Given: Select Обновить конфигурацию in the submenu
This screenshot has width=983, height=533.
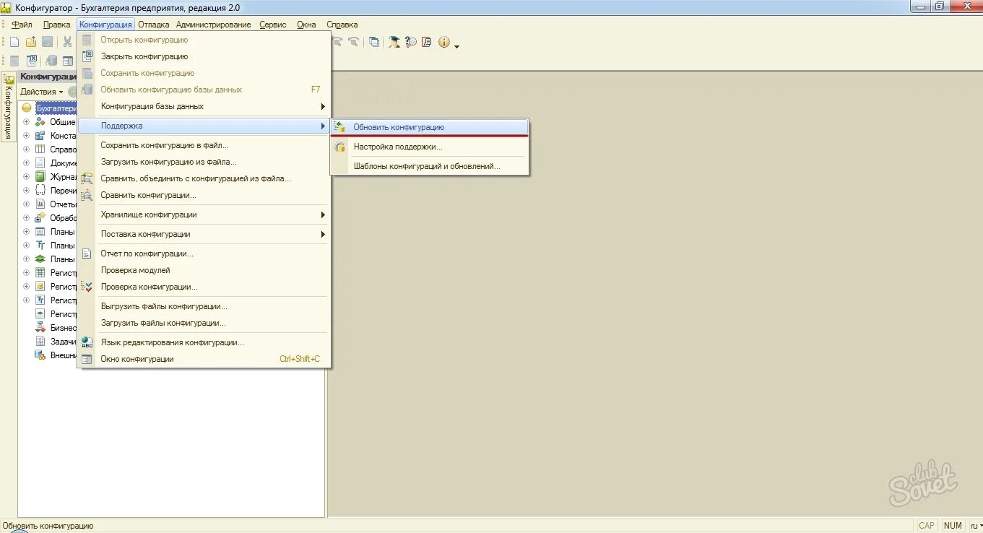Looking at the screenshot, I should [x=430, y=127].
